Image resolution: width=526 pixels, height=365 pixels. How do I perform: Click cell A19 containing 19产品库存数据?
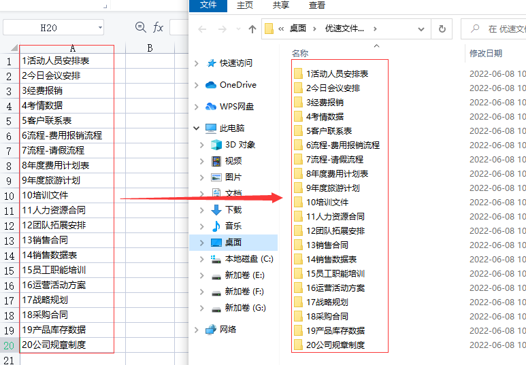[72, 330]
